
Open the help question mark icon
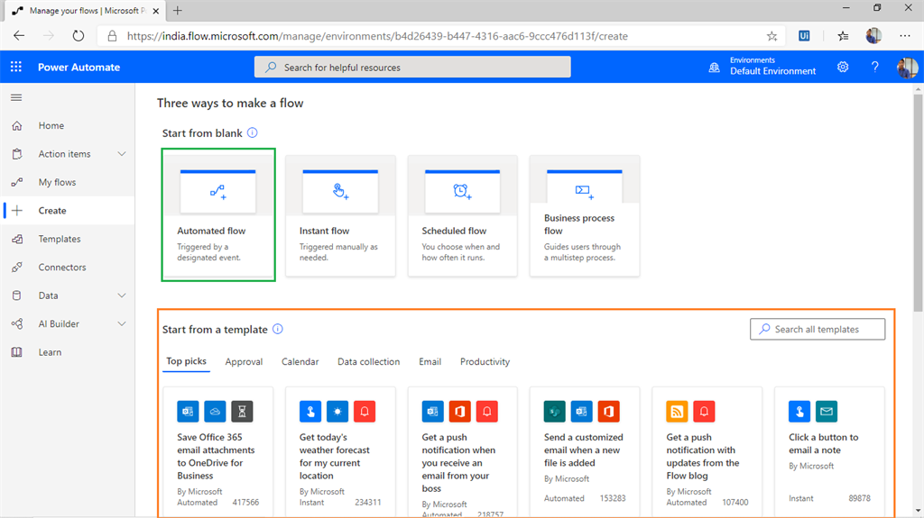[x=874, y=67]
